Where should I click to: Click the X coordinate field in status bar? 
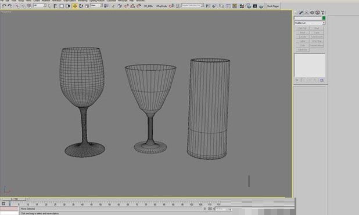[x=222, y=209]
